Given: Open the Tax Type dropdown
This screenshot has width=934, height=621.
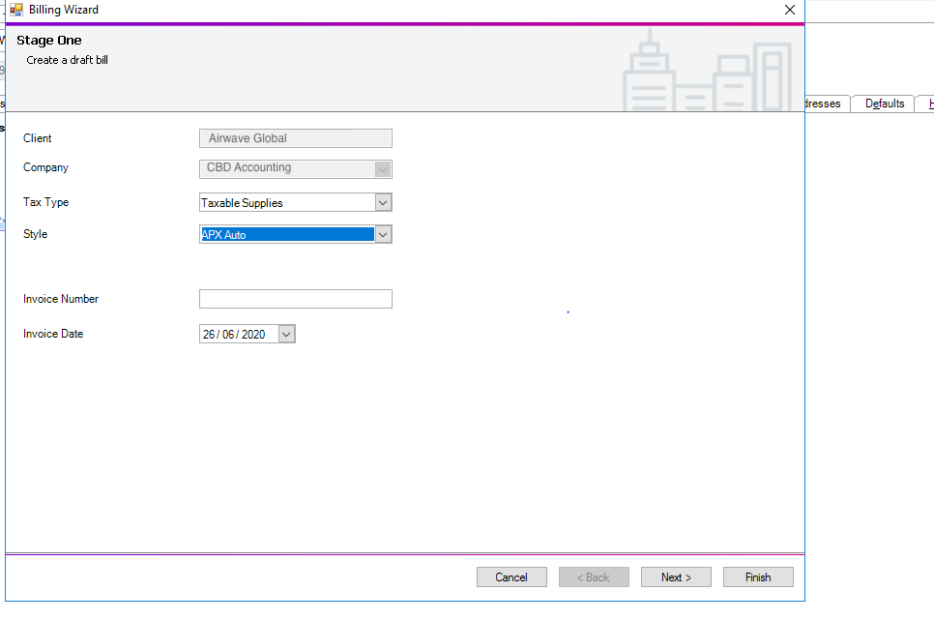Looking at the screenshot, I should point(383,202).
